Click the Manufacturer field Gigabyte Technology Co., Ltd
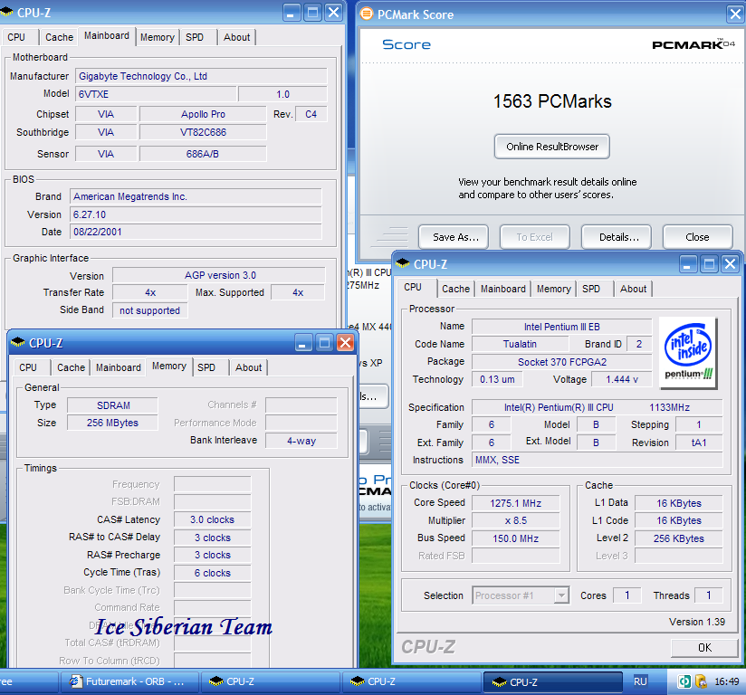Image resolution: width=746 pixels, height=695 pixels. (x=201, y=76)
